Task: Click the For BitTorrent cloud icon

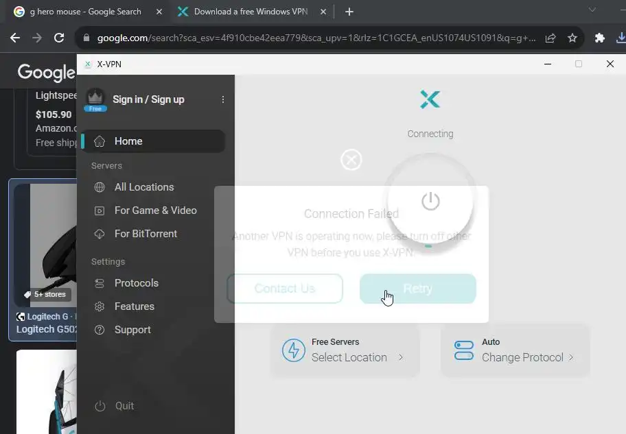Action: tap(100, 234)
